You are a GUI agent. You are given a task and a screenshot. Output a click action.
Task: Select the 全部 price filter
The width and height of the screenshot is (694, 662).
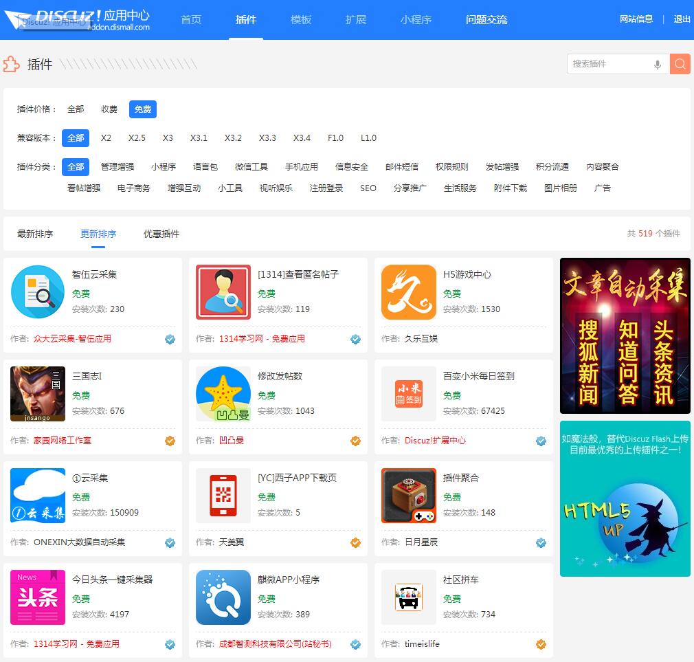click(x=76, y=109)
